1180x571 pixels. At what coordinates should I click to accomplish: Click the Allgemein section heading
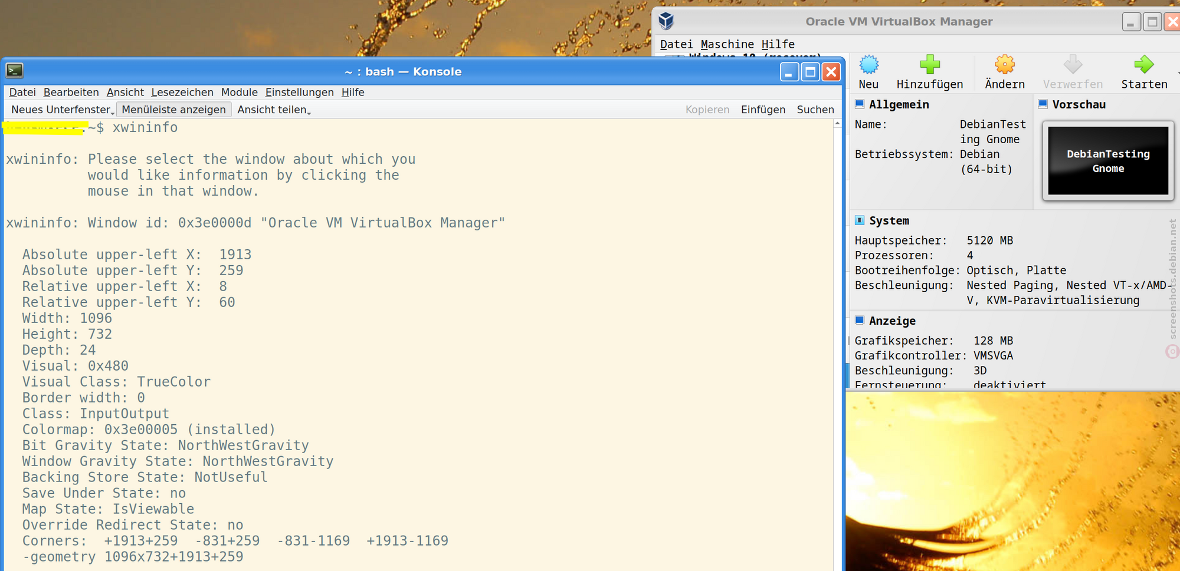pyautogui.click(x=899, y=104)
